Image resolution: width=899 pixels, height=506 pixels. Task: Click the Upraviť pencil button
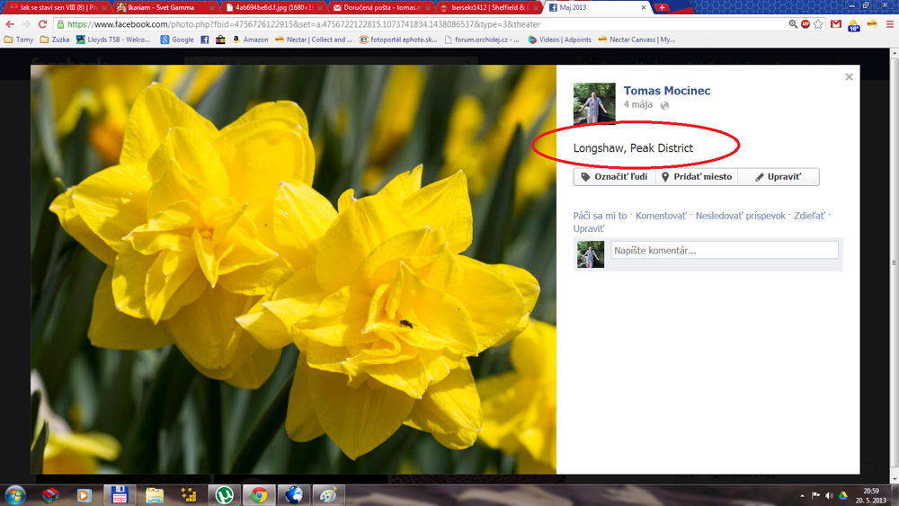pyautogui.click(x=779, y=177)
